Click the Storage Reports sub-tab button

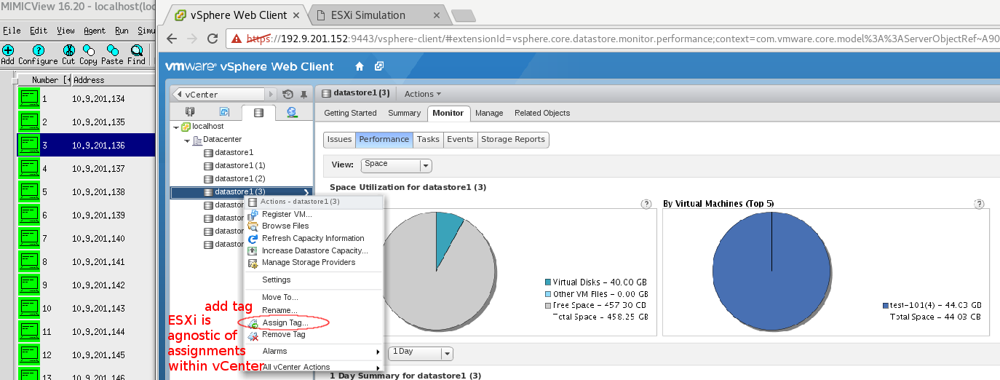[x=513, y=140]
